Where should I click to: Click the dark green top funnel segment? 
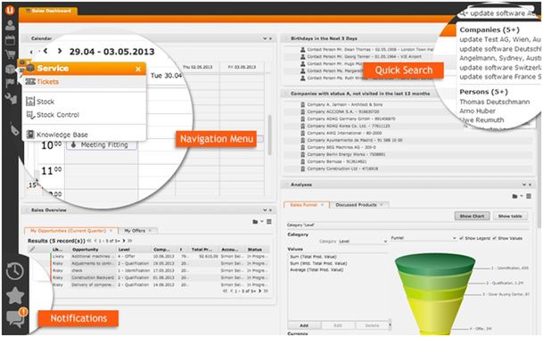click(435, 265)
